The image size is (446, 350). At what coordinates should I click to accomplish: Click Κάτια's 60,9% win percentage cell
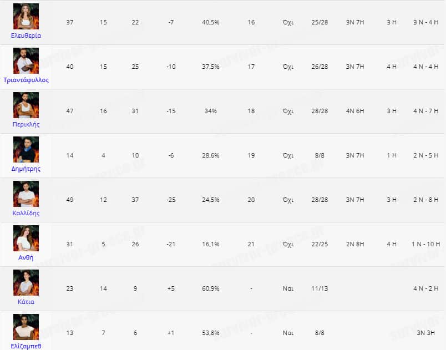(x=211, y=288)
